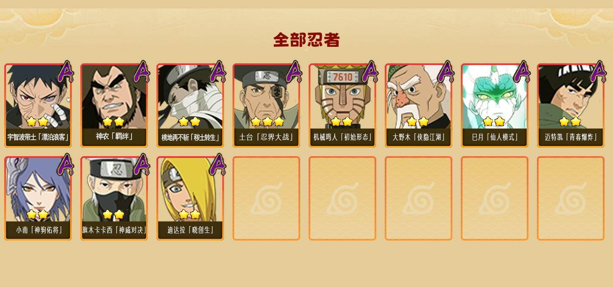This screenshot has height=287, width=613.
Task: Pick 机械鸣人「初始形态」 ninja card
Action: (x=342, y=105)
